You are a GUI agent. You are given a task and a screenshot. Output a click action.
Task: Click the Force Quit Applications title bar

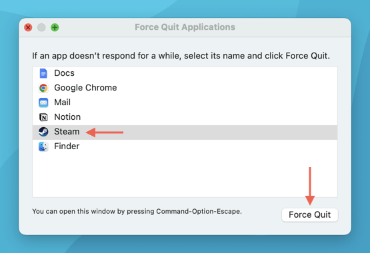pyautogui.click(x=185, y=27)
